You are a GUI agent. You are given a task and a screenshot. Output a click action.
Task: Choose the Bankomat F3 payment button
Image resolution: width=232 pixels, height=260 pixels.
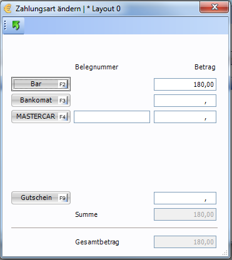[x=41, y=101]
